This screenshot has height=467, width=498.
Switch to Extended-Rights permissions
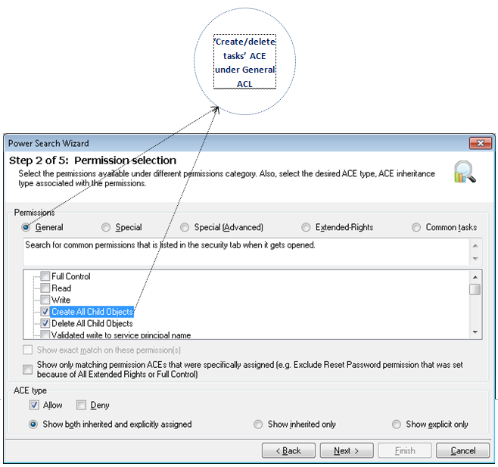click(306, 227)
